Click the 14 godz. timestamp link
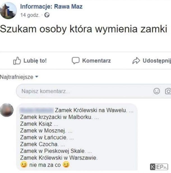This screenshot has width=171, height=173. point(30,15)
